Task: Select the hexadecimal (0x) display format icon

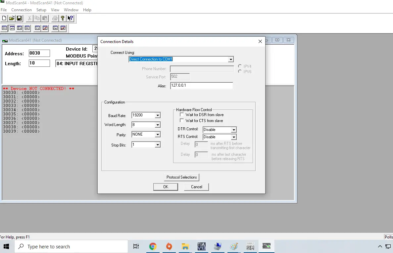Action: [27, 28]
